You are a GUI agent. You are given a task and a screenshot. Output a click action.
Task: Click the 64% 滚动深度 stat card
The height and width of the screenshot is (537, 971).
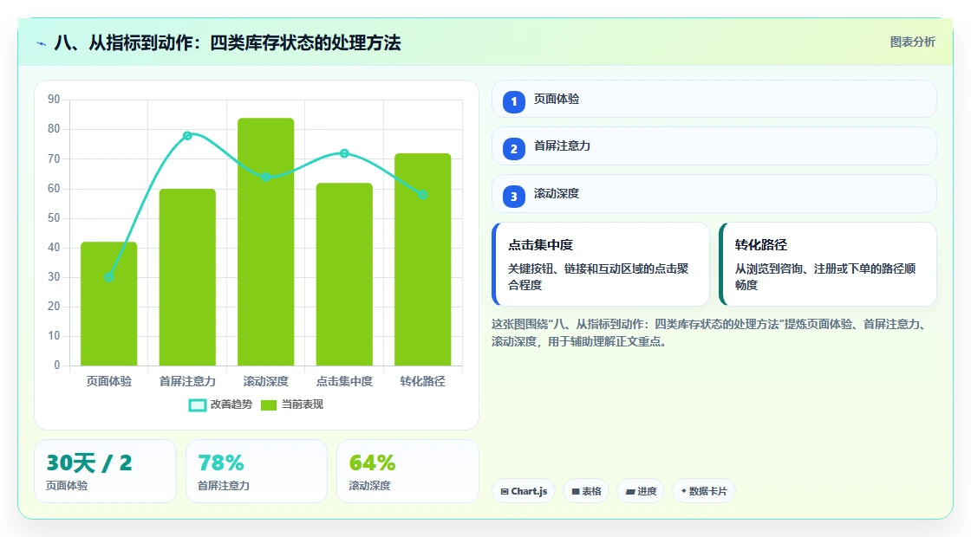coord(407,471)
